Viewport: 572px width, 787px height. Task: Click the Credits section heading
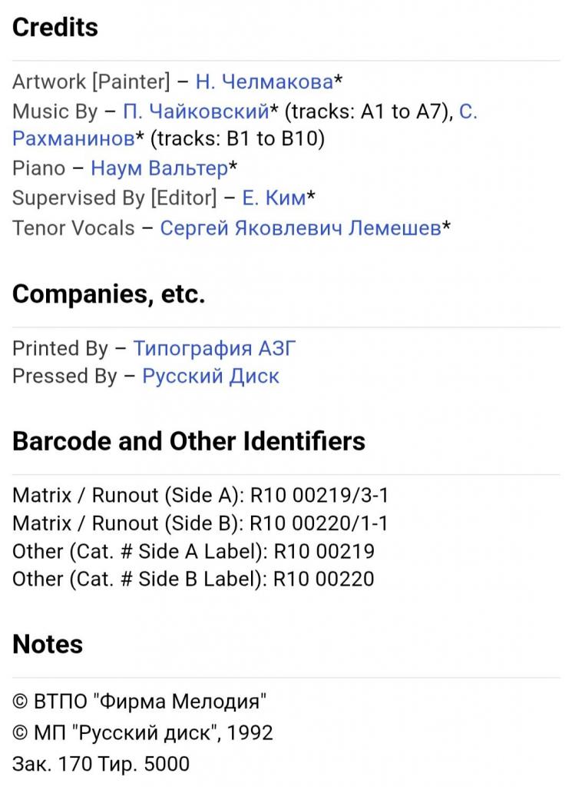(55, 28)
